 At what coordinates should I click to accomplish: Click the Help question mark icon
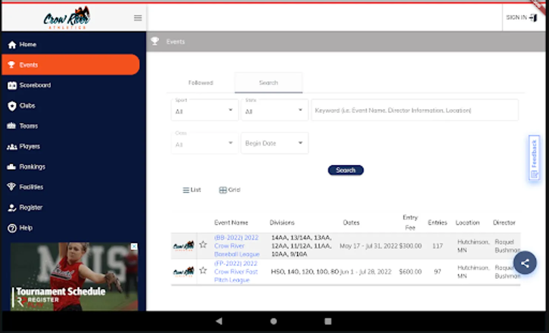point(12,228)
